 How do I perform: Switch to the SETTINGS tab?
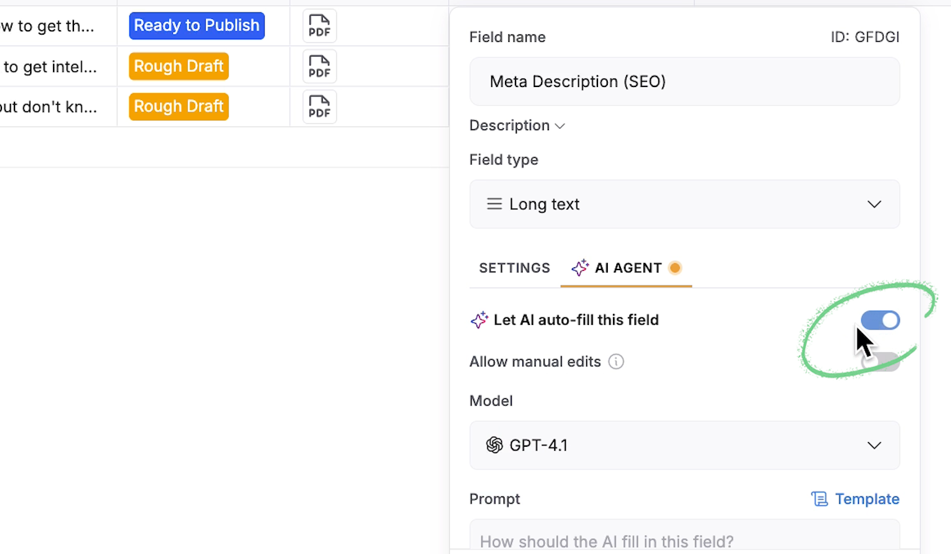514,268
